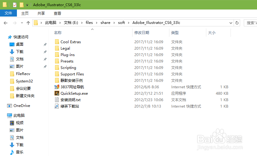Click 文档 (E:) in address breadcrumb
The image size is (257, 156).
(71, 23)
